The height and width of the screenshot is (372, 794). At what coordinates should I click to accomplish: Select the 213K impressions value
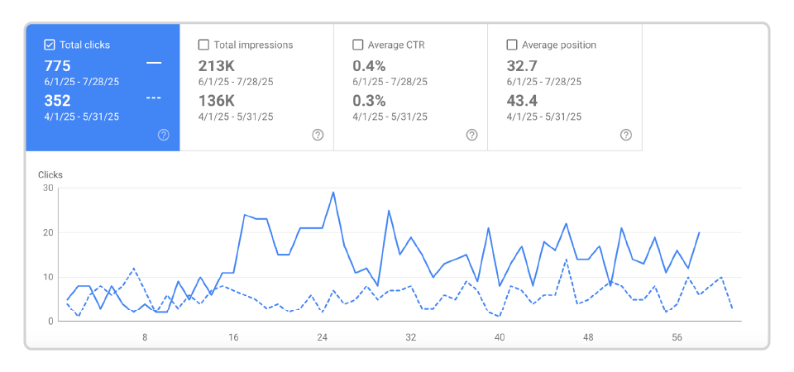[217, 65]
